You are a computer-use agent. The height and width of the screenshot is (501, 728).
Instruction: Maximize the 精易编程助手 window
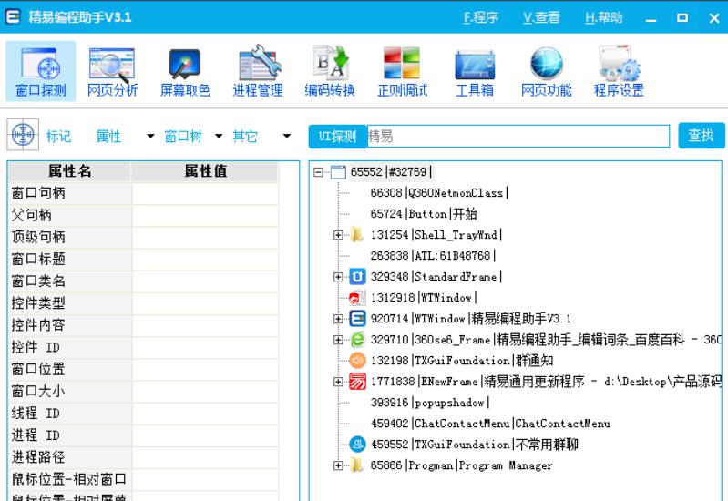[x=682, y=17]
